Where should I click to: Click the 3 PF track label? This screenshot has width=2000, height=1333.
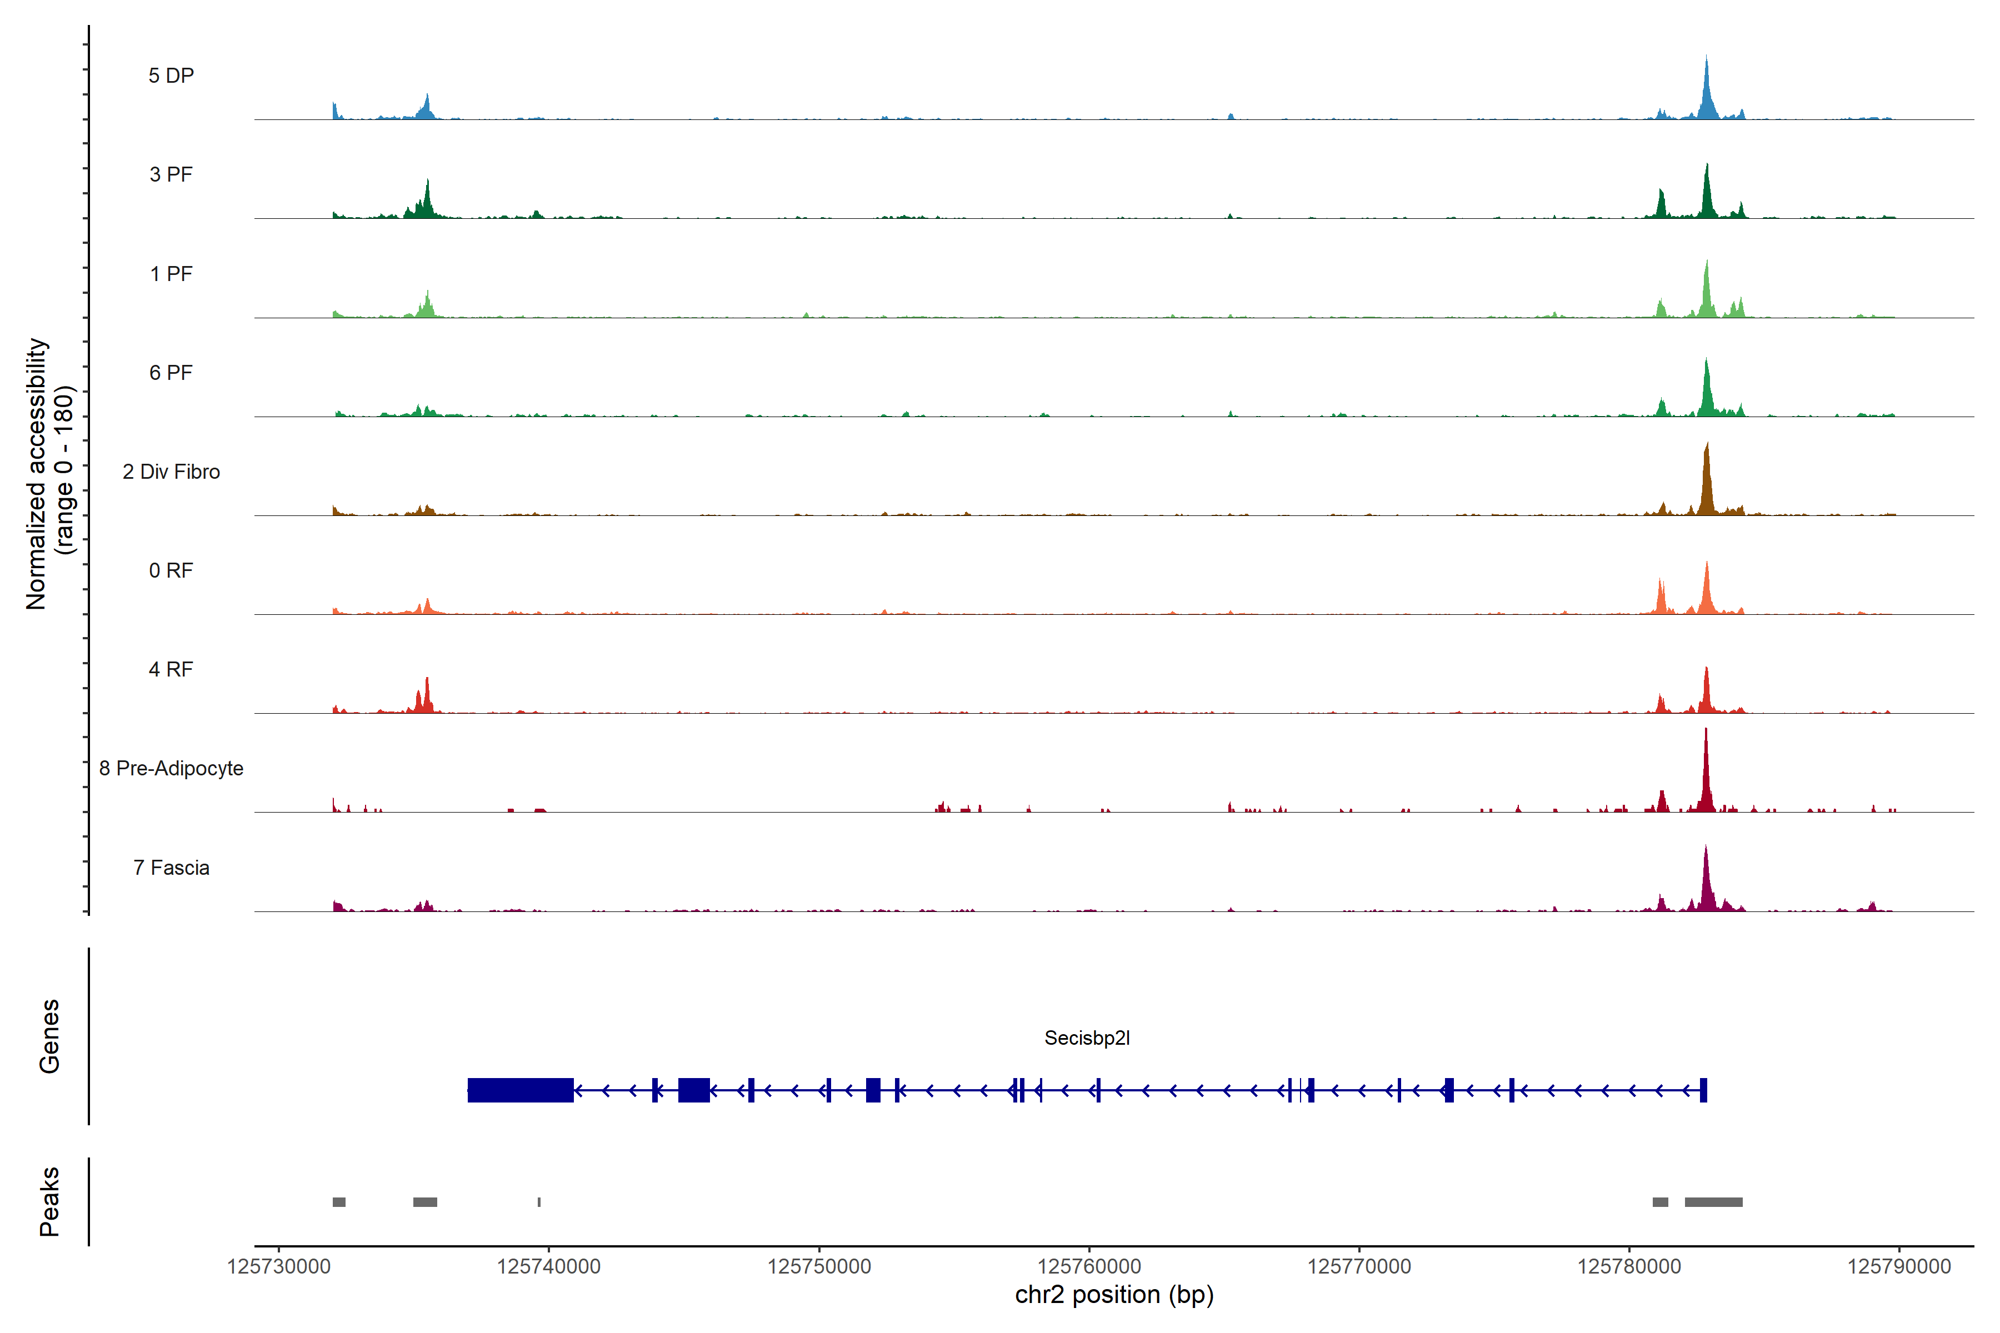pyautogui.click(x=171, y=174)
